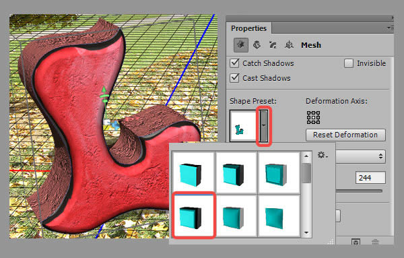Toggle the Cast Shadows checkbox
404x258 pixels.
coord(234,78)
